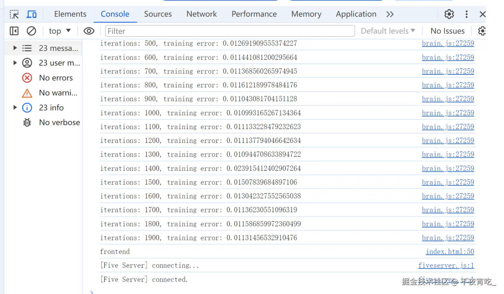
Task: Expand the 23 messages group arrow
Action: pyautogui.click(x=15, y=48)
